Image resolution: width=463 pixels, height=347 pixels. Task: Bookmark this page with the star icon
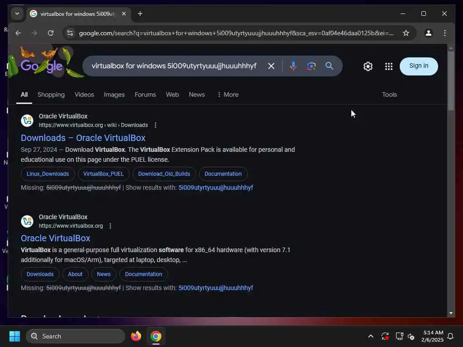pos(406,33)
